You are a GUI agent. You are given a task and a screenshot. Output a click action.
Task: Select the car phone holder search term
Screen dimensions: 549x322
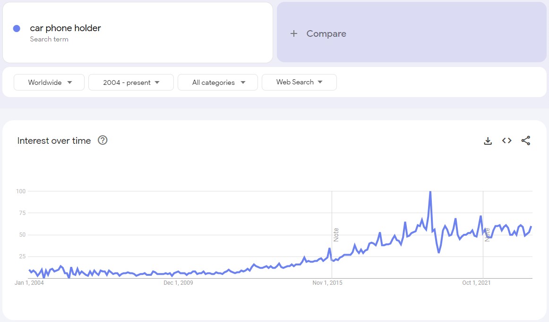(x=65, y=28)
